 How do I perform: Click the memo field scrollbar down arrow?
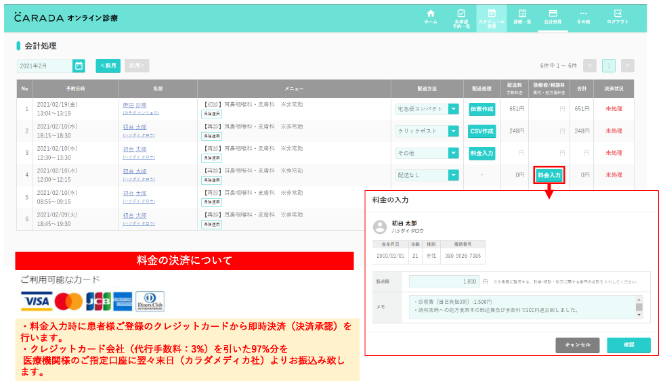tap(639, 315)
